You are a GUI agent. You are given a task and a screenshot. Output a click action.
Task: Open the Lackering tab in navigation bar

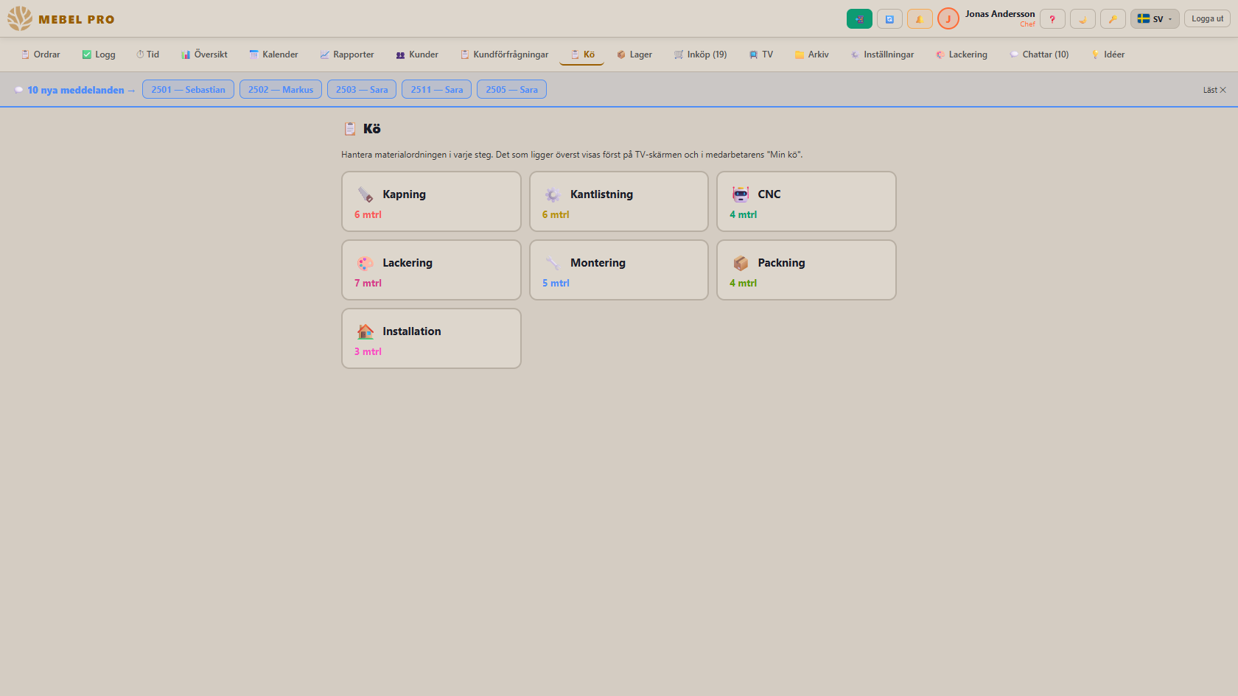pos(962,55)
